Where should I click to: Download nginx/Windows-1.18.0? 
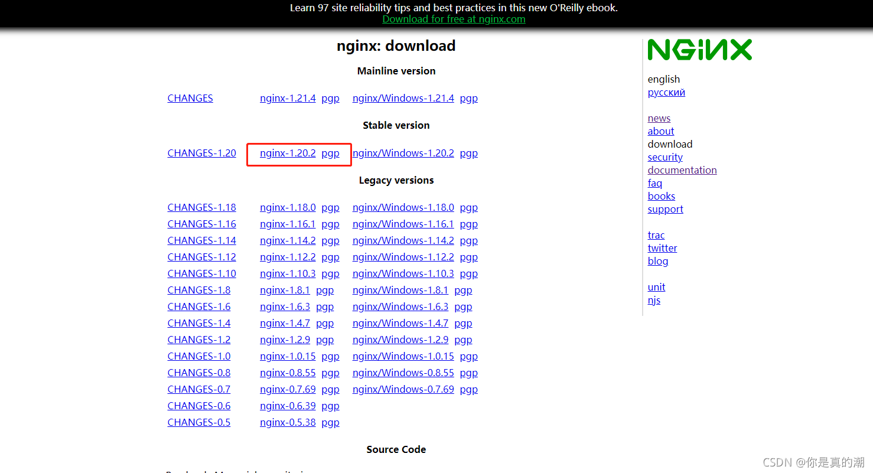403,207
